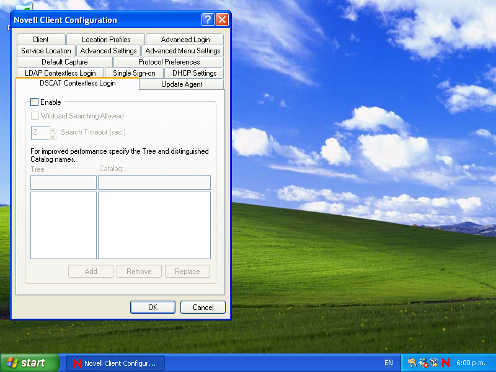
Task: Click the Catalog name input field
Action: coord(154,182)
